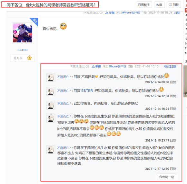Collapse replies via 收起回复
Viewport: 187px width, 184px height.
170,66
